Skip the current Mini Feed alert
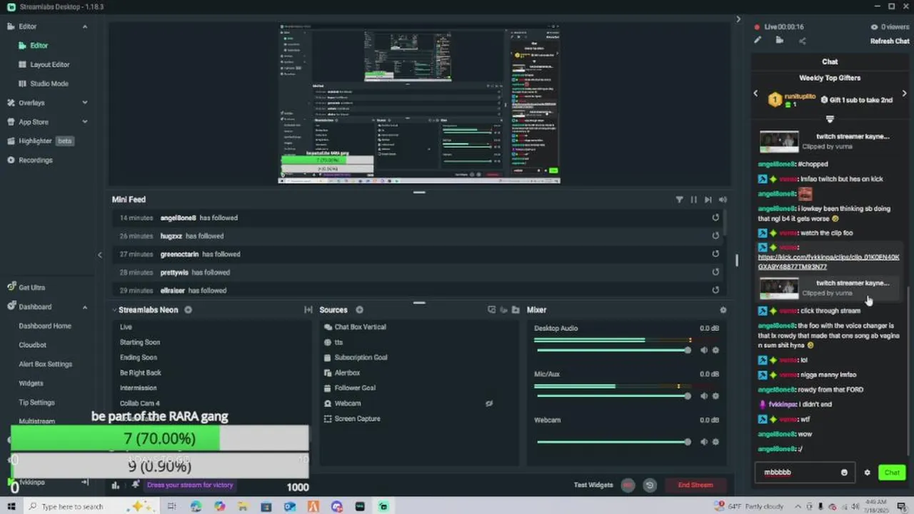Screen dimensions: 914x514 708,200
